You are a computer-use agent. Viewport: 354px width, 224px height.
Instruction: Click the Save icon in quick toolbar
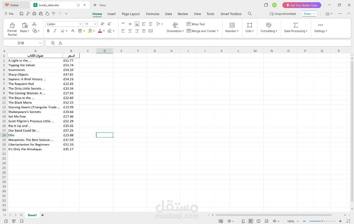coord(22,14)
